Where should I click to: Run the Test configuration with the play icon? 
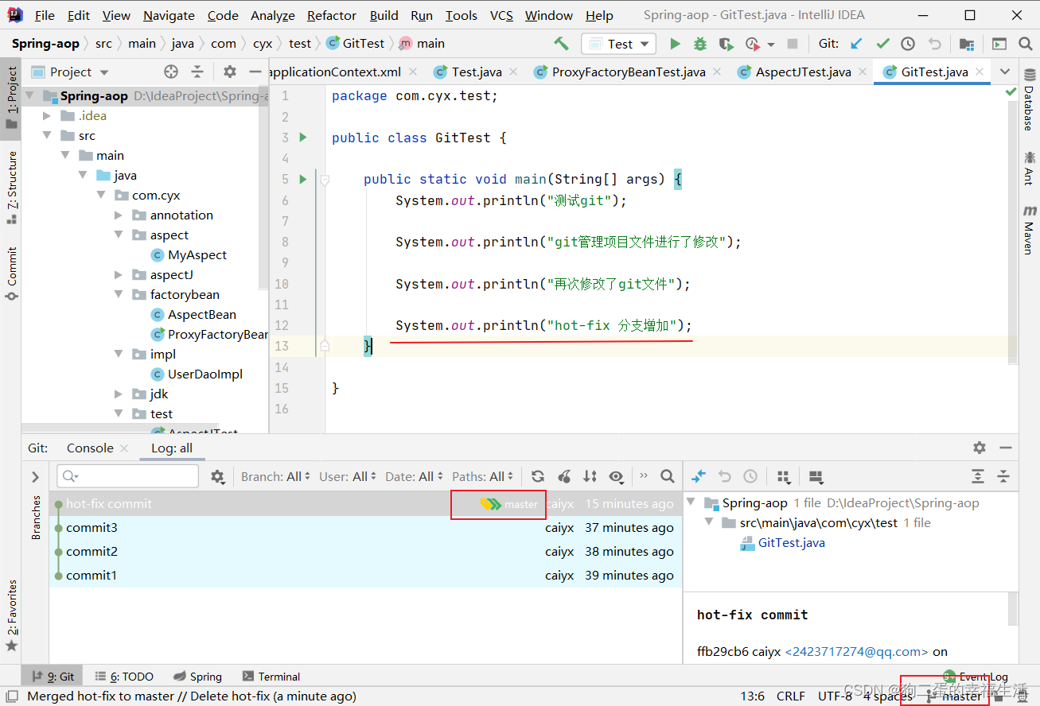pyautogui.click(x=675, y=44)
